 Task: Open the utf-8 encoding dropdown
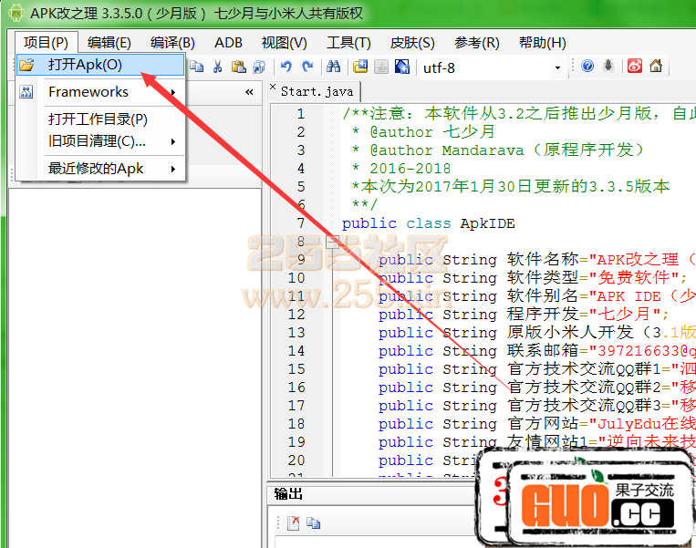pos(557,67)
